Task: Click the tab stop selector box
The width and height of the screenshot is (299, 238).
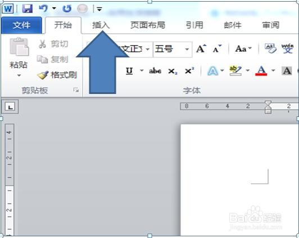Action: [10, 106]
